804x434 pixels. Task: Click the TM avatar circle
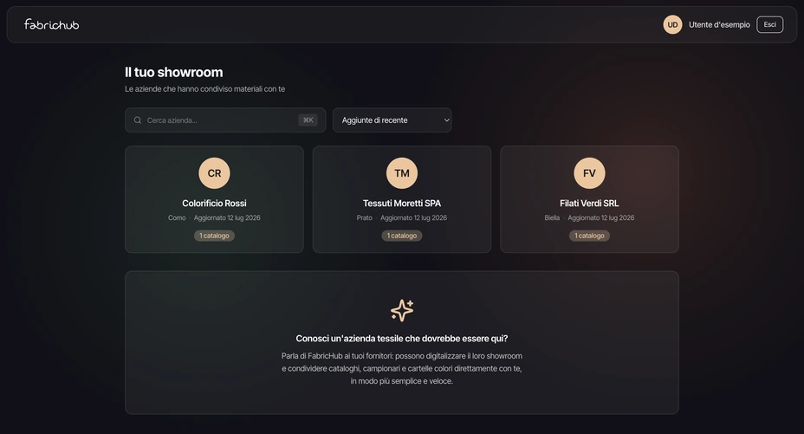tap(402, 173)
